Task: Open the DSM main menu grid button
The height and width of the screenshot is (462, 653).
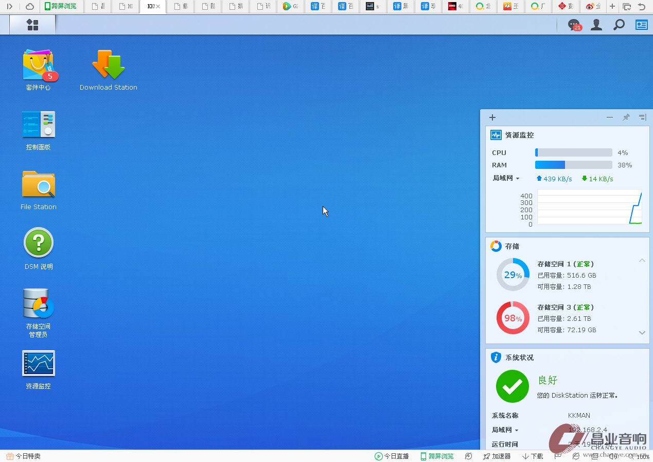Action: click(32, 25)
